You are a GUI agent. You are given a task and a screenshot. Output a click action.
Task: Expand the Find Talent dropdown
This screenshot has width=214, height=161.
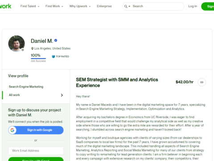pos(30,6)
